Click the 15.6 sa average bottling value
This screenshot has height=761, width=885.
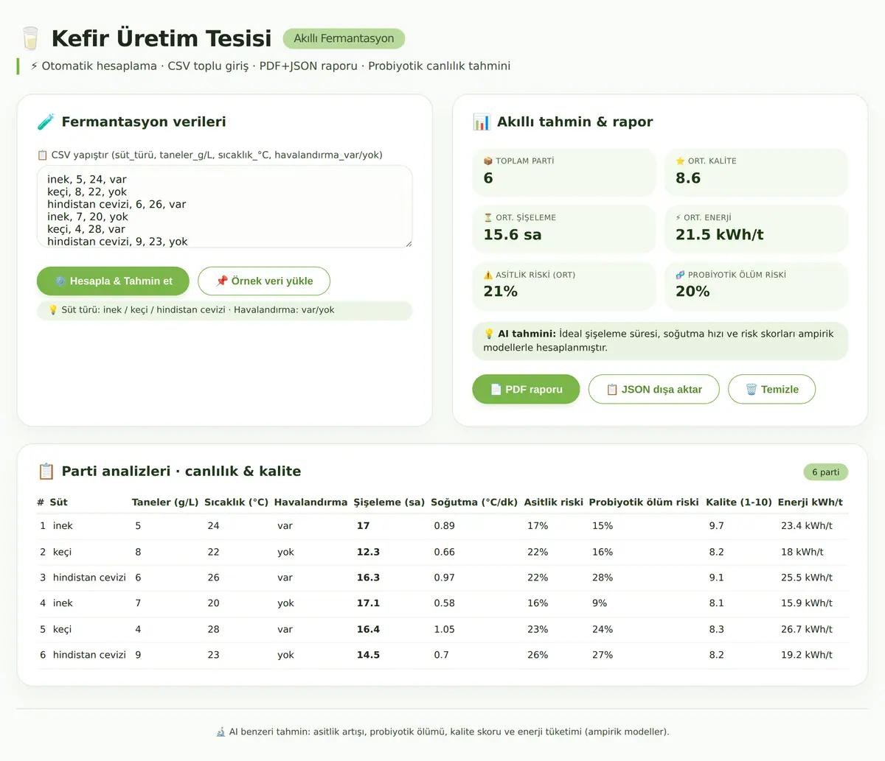coord(513,235)
